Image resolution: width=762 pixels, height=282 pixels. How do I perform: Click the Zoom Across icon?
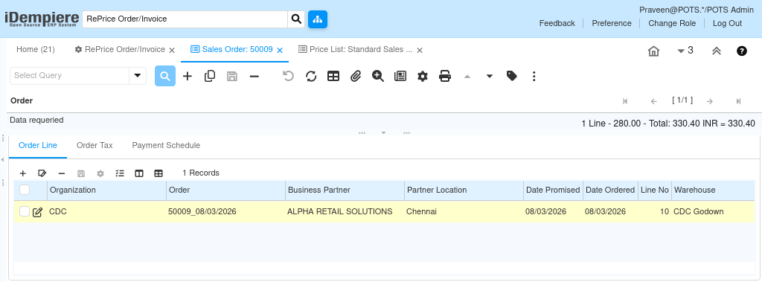point(378,76)
